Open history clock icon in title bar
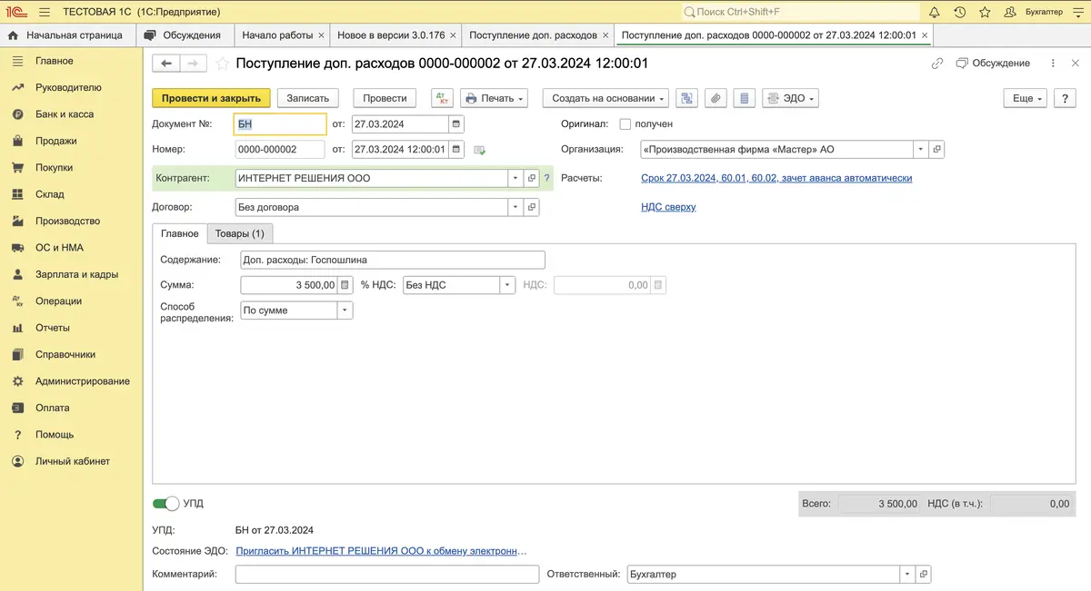The height and width of the screenshot is (591, 1091). 959,12
